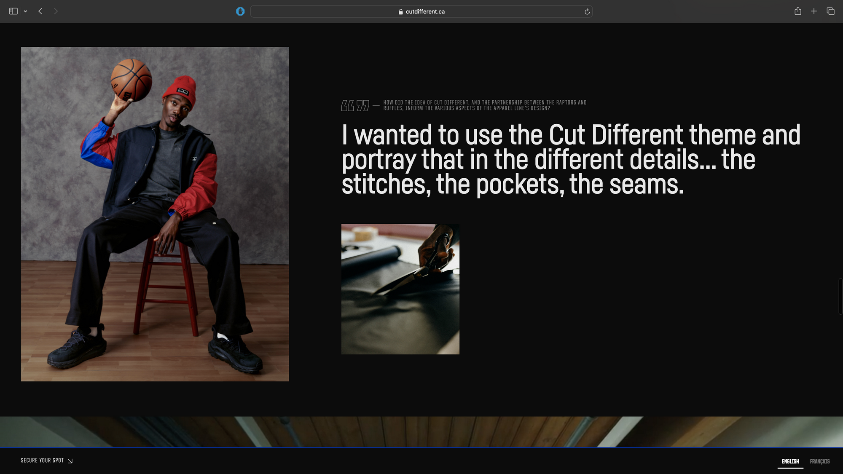Switch language to English
Viewport: 843px width, 474px height.
tap(790, 461)
